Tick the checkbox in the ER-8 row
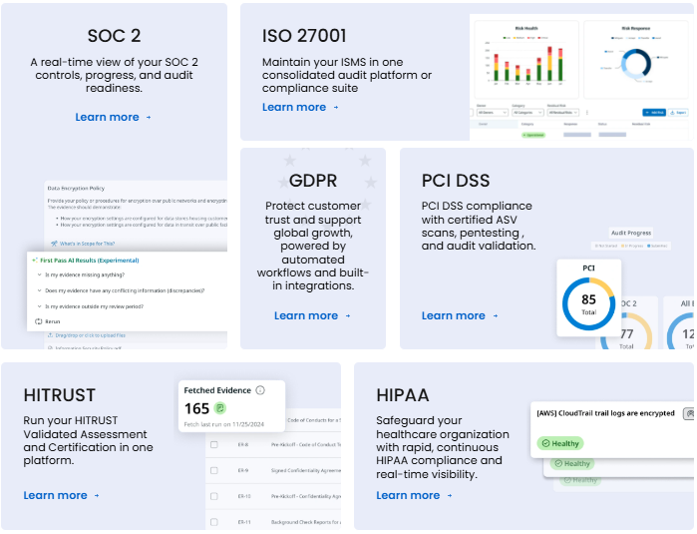This screenshot has height=534, width=697. tap(214, 444)
